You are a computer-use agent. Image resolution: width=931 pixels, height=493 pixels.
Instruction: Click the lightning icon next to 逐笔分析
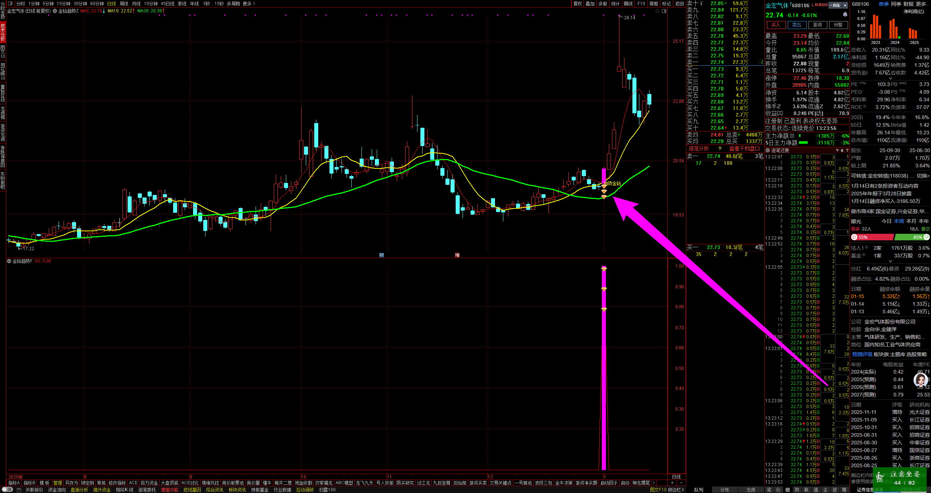click(720, 148)
